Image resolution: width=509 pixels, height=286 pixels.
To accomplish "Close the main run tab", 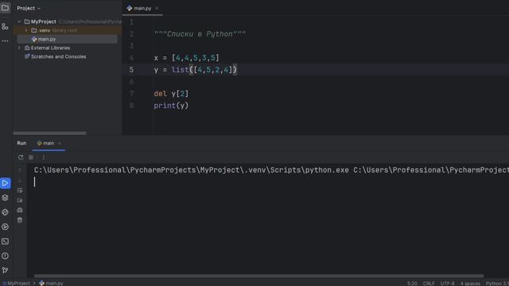I will (60, 143).
